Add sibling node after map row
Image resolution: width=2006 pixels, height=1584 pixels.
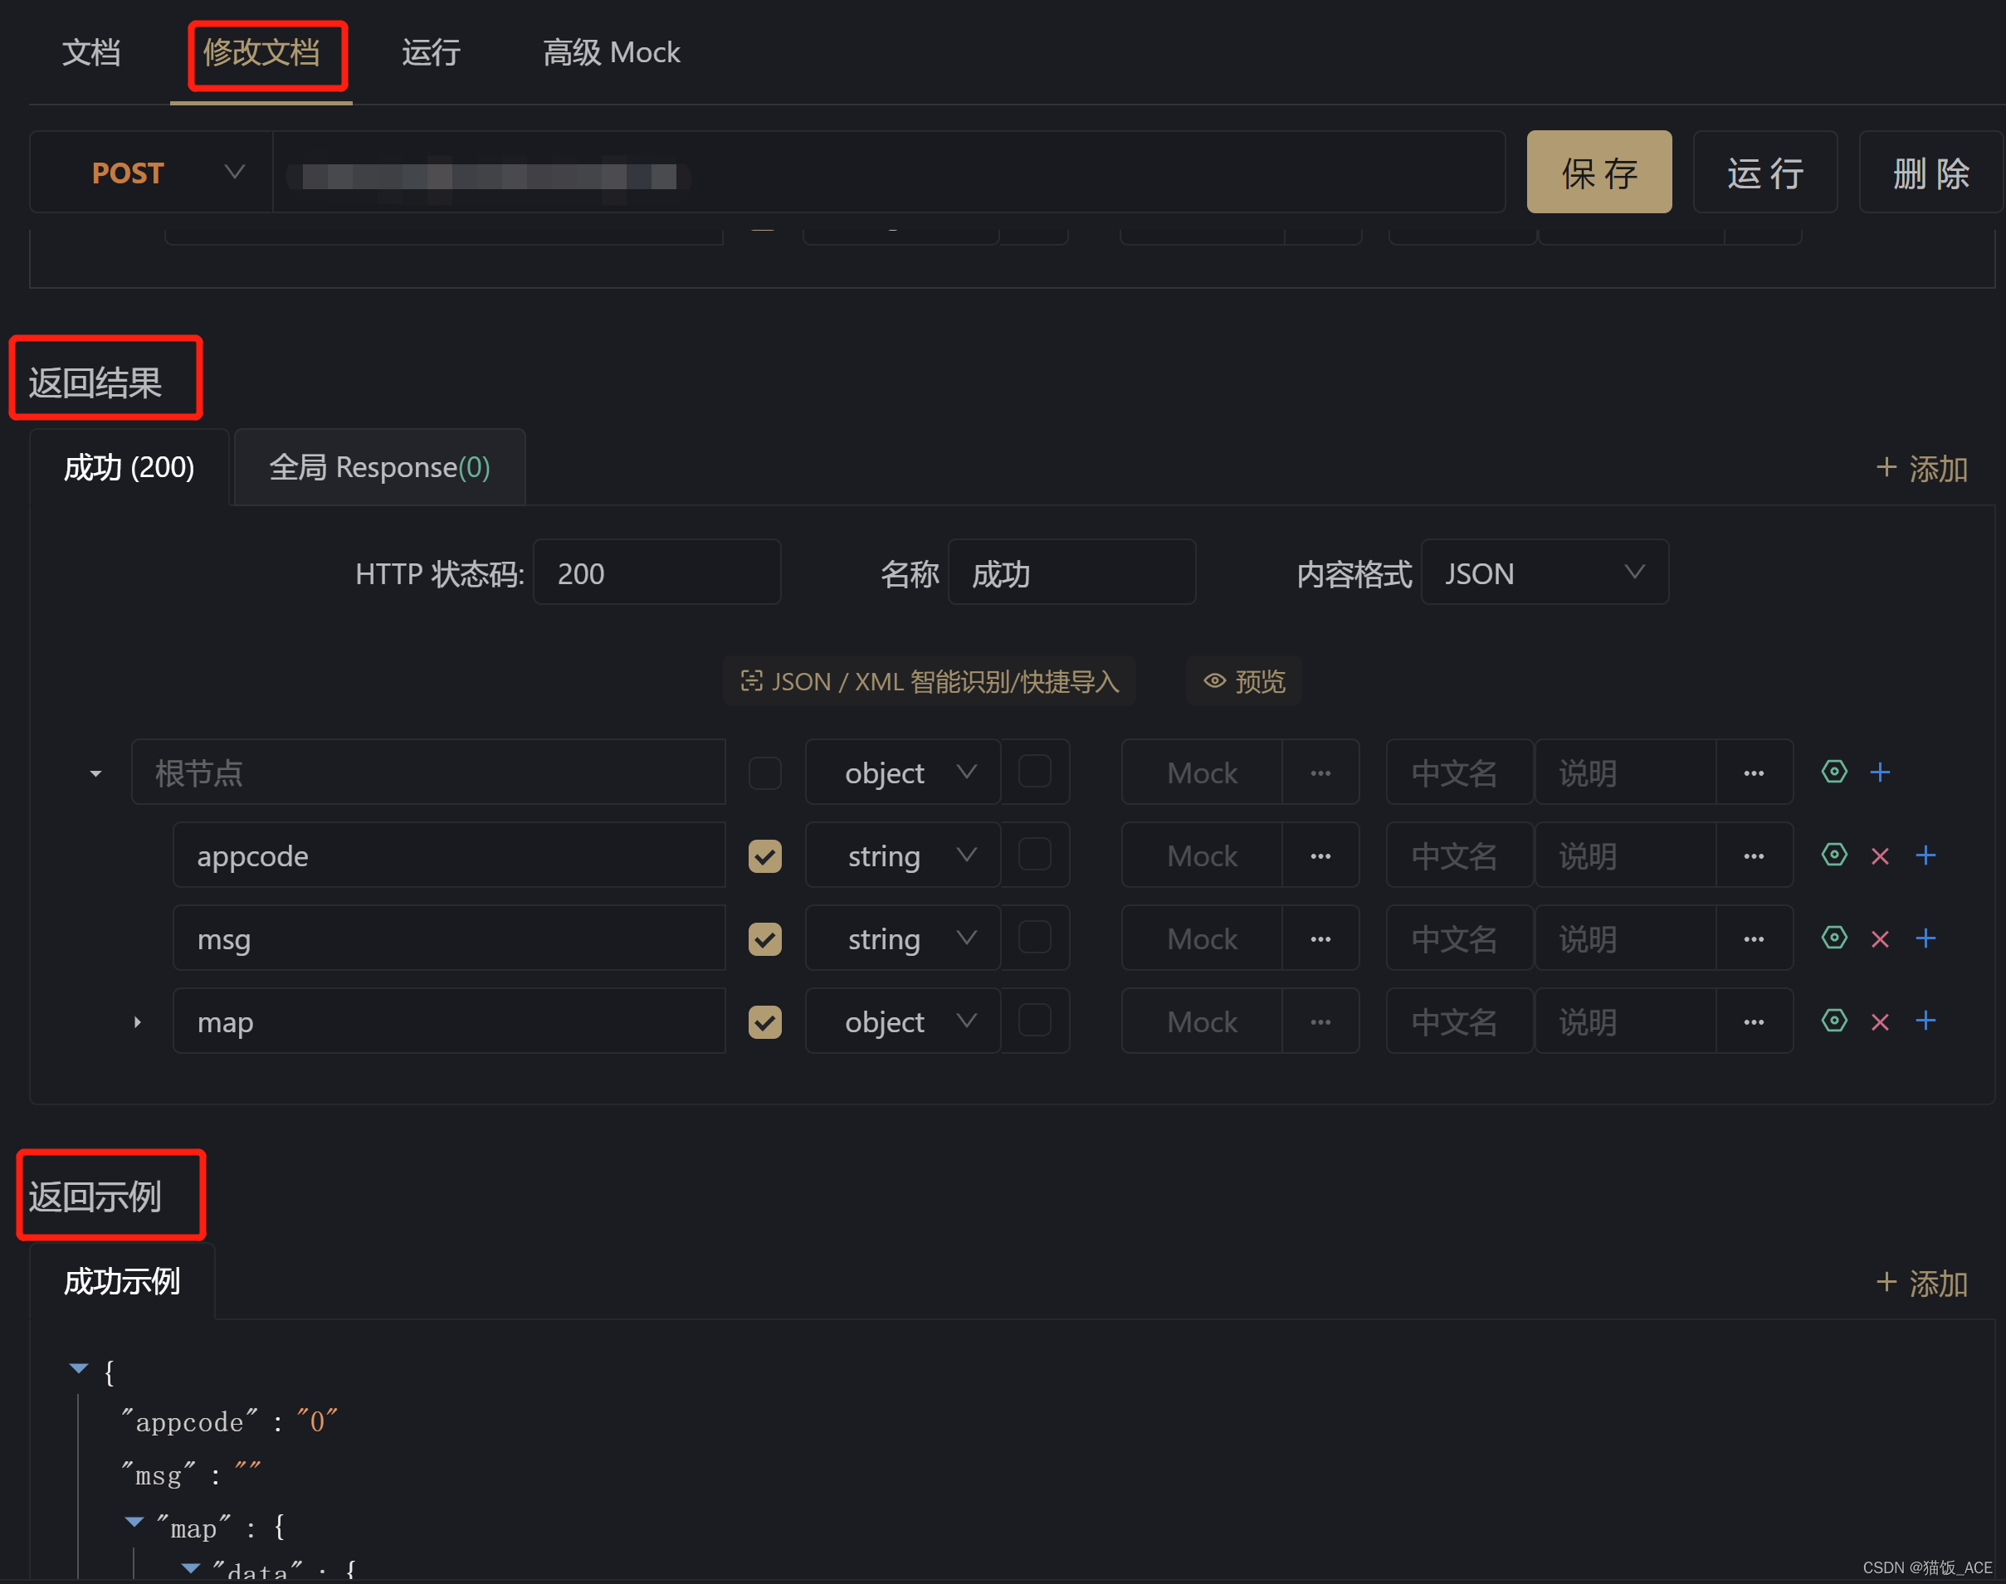coord(1925,1021)
